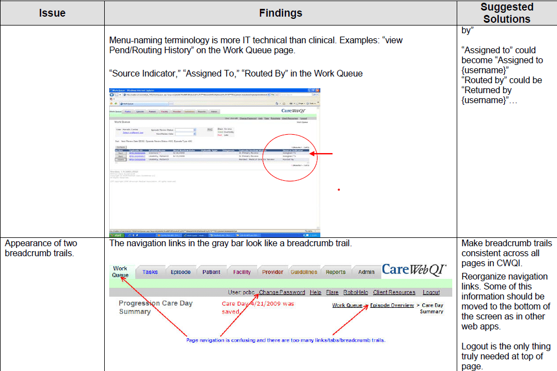
Task: Open the Episode tab in large navigation bar
Action: click(181, 272)
